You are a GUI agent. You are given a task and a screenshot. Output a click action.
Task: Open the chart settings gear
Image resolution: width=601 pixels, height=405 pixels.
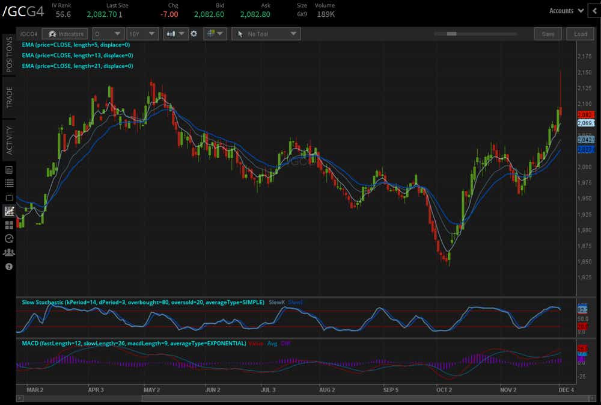(194, 34)
